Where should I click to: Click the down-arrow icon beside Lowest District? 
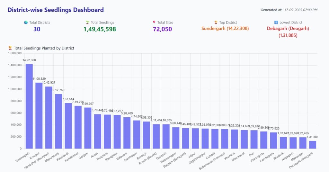(x=276, y=23)
